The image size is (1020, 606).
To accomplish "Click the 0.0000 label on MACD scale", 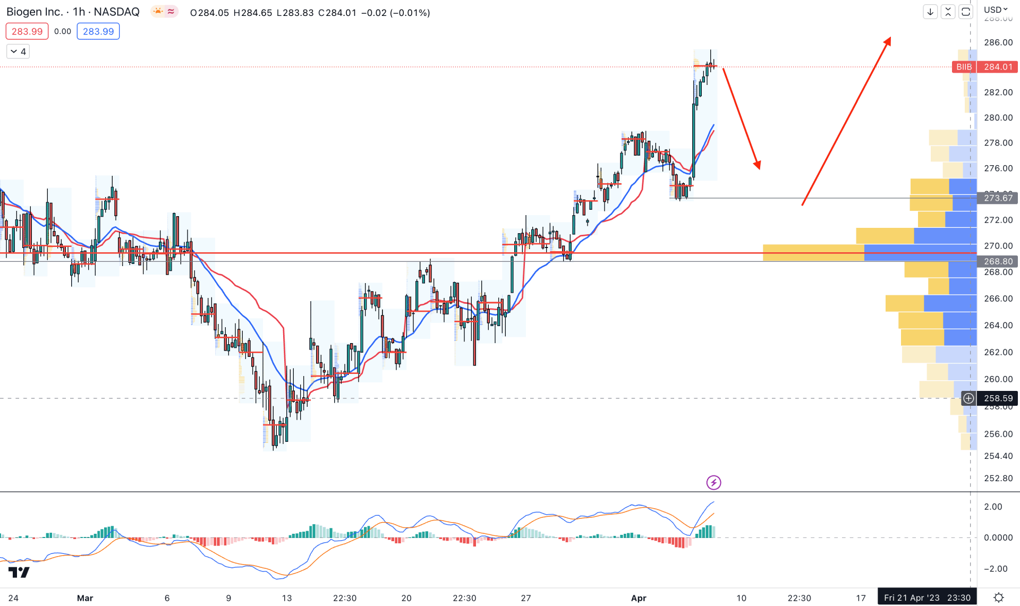I will (998, 537).
